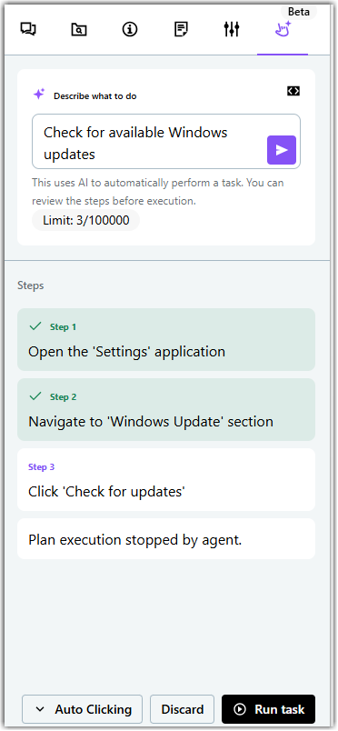Open the notes page tab icon
The height and width of the screenshot is (731, 338).
coord(181,29)
